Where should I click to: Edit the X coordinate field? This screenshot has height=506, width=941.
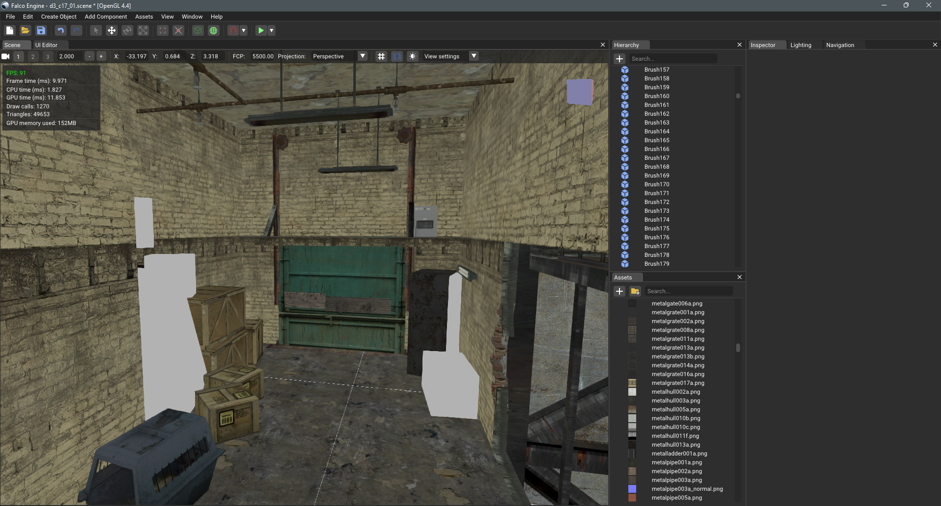point(136,56)
